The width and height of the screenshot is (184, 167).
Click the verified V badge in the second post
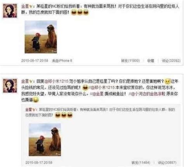tap(31, 82)
